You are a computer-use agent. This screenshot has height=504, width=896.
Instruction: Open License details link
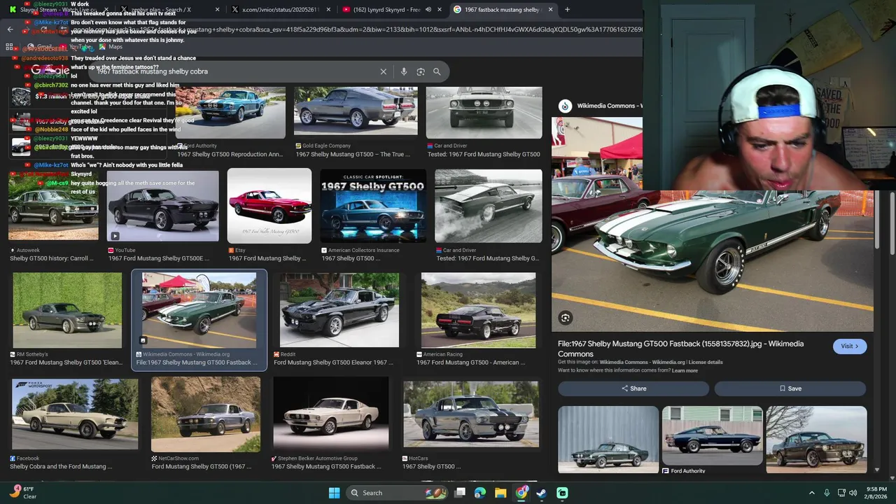click(x=706, y=363)
